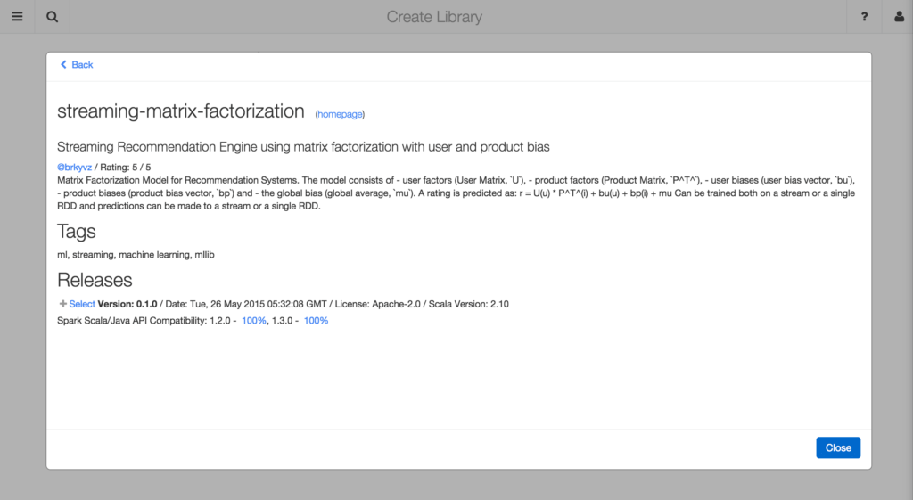This screenshot has height=500, width=913.
Task: Open the hamburger menu in top bar
Action: (17, 17)
